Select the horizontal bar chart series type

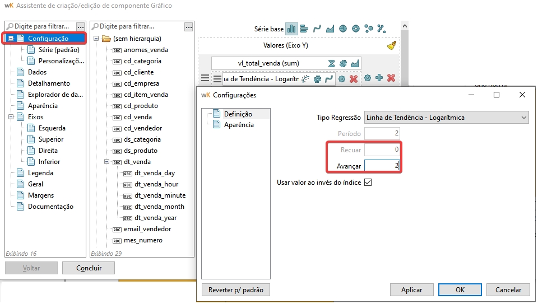[304, 29]
